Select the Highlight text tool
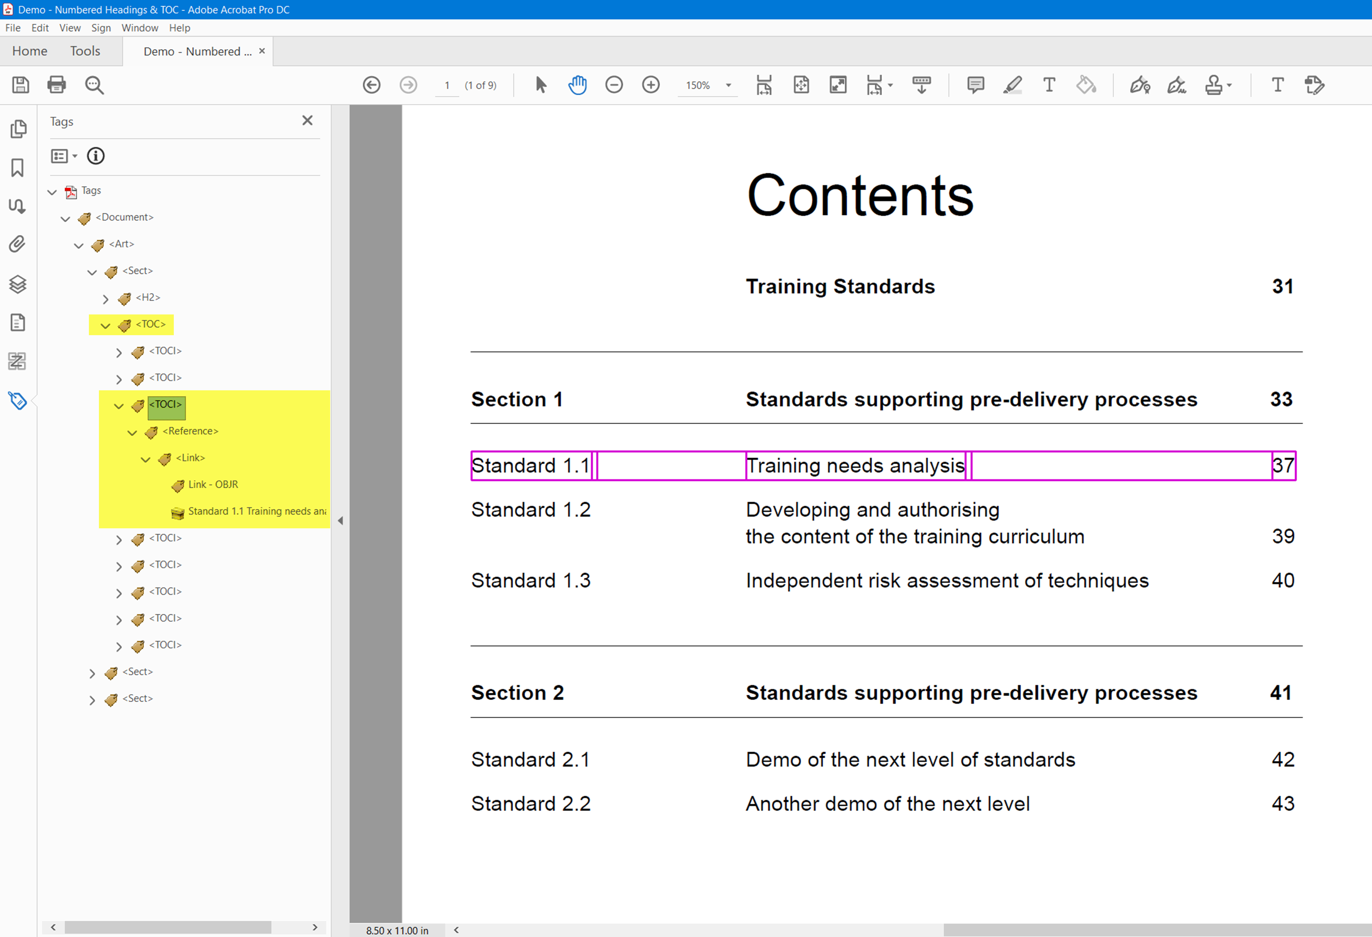This screenshot has height=937, width=1372. tap(1012, 85)
